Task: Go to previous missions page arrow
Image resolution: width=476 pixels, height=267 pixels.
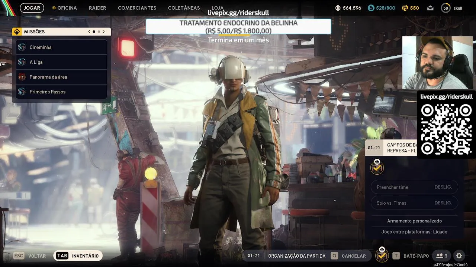Action: 89,32
